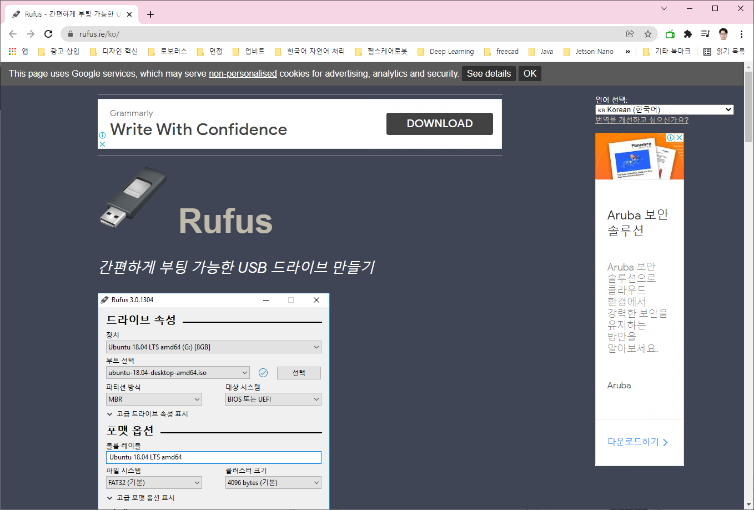754x510 pixels.
Task: Click the 다운로드하기 link in the Aruba ad
Action: 637,442
